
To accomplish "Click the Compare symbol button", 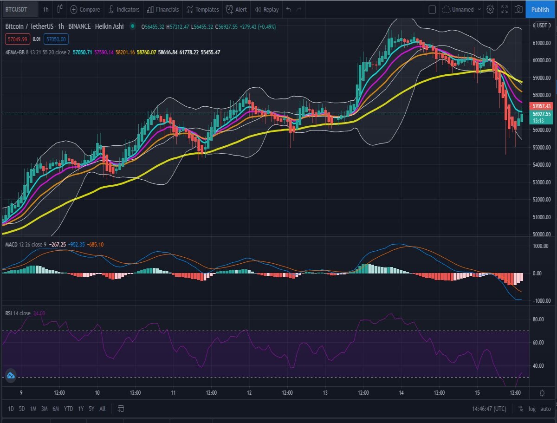I will click(85, 9).
